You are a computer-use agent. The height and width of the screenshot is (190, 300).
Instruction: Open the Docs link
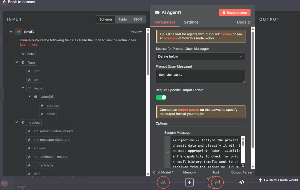point(243,22)
